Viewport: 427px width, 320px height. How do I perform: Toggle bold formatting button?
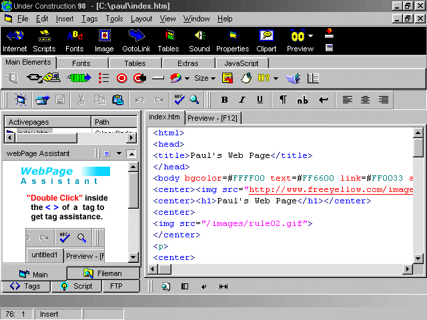(x=224, y=100)
